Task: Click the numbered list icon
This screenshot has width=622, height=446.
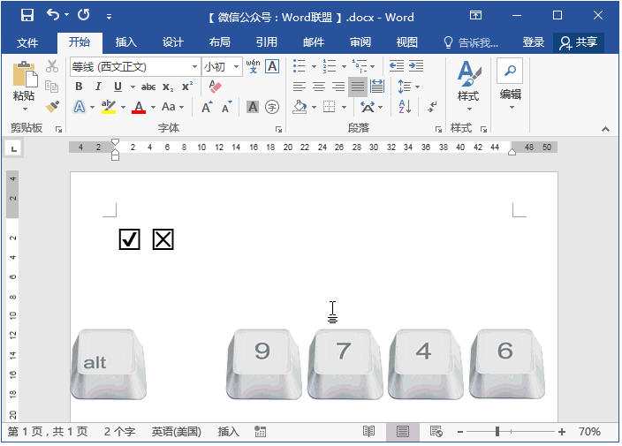Action: coord(330,66)
